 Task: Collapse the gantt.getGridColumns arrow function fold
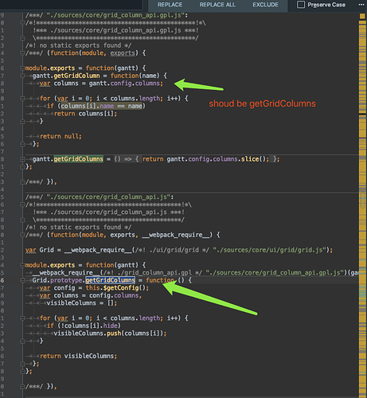pos(22,159)
